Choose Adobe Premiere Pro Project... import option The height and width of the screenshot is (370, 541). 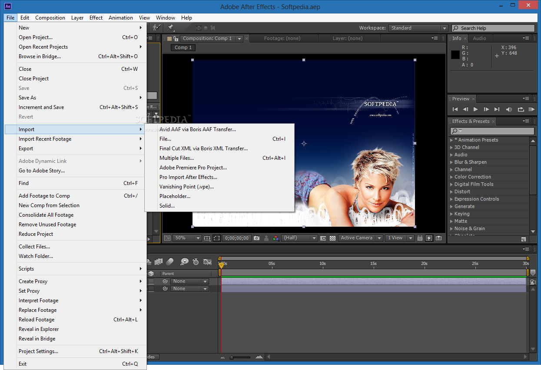tap(219, 168)
